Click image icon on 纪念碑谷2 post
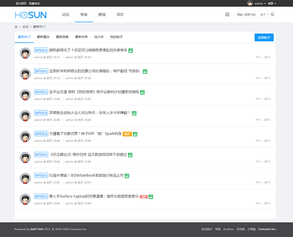The width and height of the screenshot is (293, 237). (x=130, y=155)
